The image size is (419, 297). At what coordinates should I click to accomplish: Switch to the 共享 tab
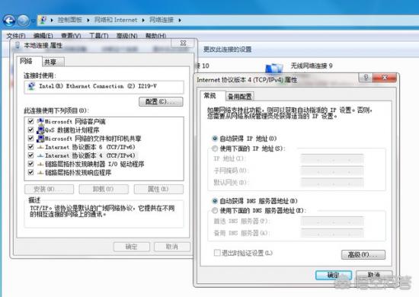[53, 62]
